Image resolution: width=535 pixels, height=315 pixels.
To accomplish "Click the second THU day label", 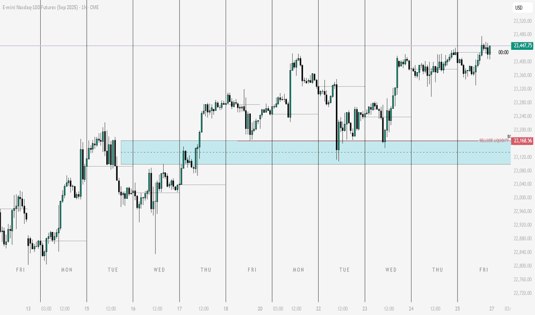I will [x=438, y=270].
